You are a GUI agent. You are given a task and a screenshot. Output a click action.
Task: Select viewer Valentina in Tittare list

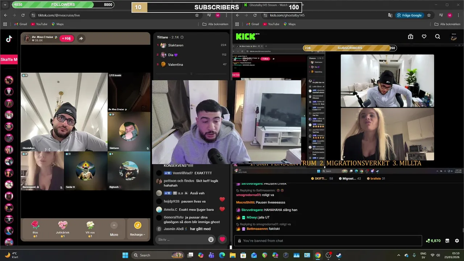coord(191,65)
